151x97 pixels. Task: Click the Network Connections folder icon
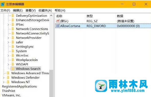click(13, 29)
